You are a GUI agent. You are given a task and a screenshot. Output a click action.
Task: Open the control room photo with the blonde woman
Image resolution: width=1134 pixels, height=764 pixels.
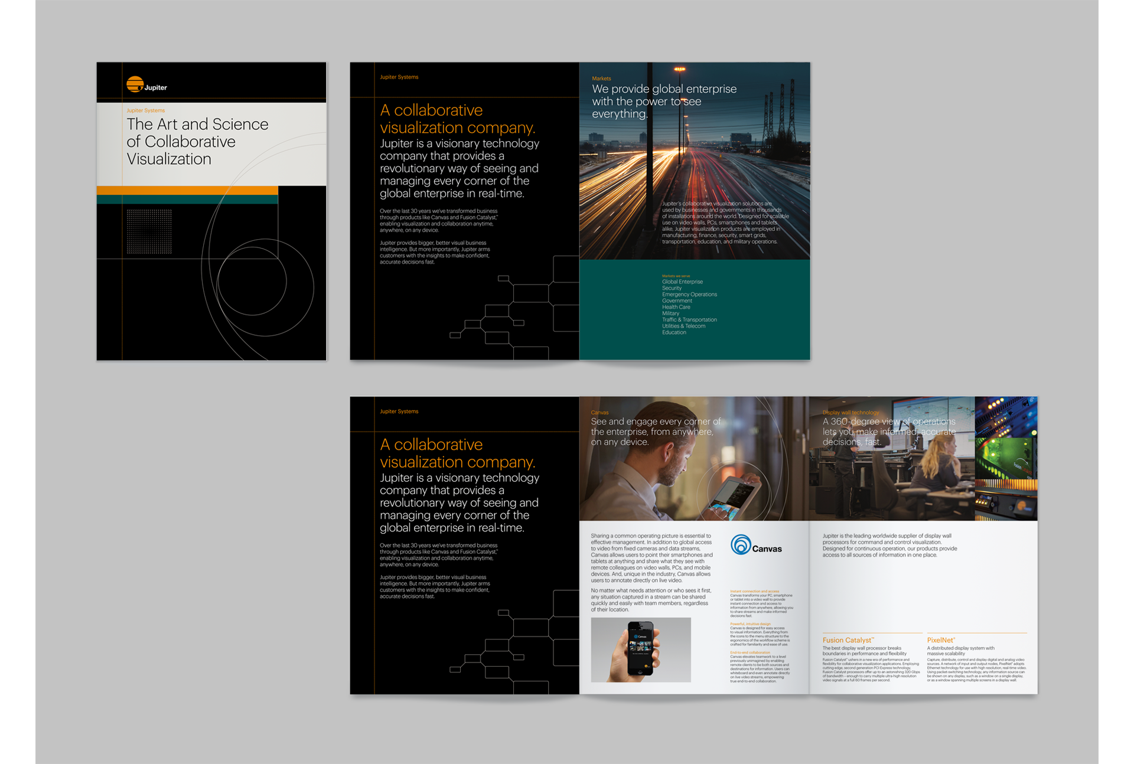click(x=892, y=459)
